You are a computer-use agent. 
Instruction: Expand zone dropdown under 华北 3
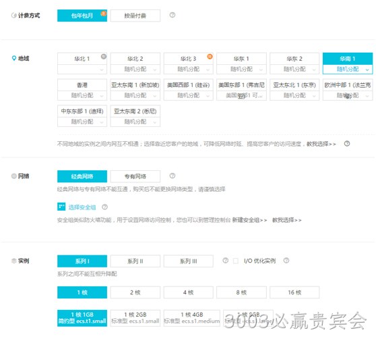pos(189,70)
